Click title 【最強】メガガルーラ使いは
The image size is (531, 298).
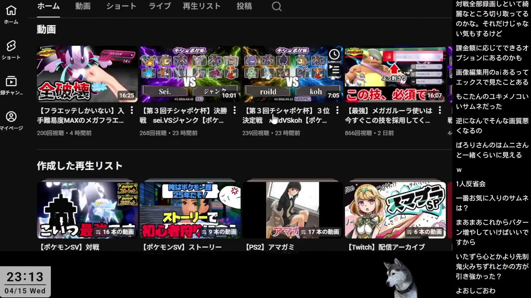(389, 115)
